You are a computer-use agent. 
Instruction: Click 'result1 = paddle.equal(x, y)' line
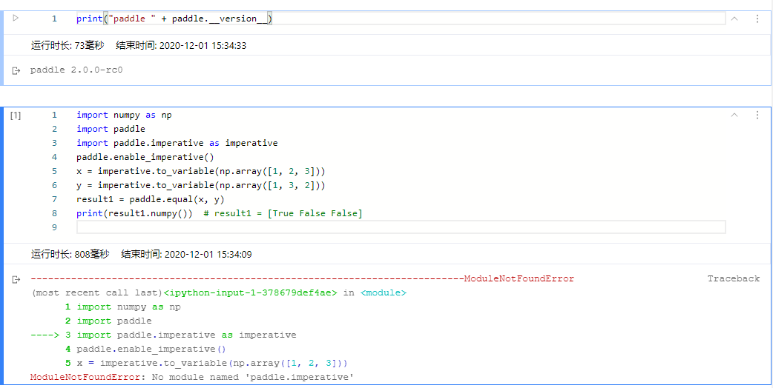(x=151, y=199)
